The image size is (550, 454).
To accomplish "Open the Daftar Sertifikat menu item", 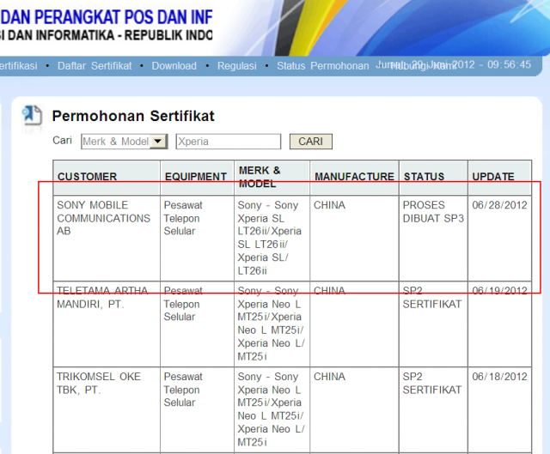I will point(95,66).
